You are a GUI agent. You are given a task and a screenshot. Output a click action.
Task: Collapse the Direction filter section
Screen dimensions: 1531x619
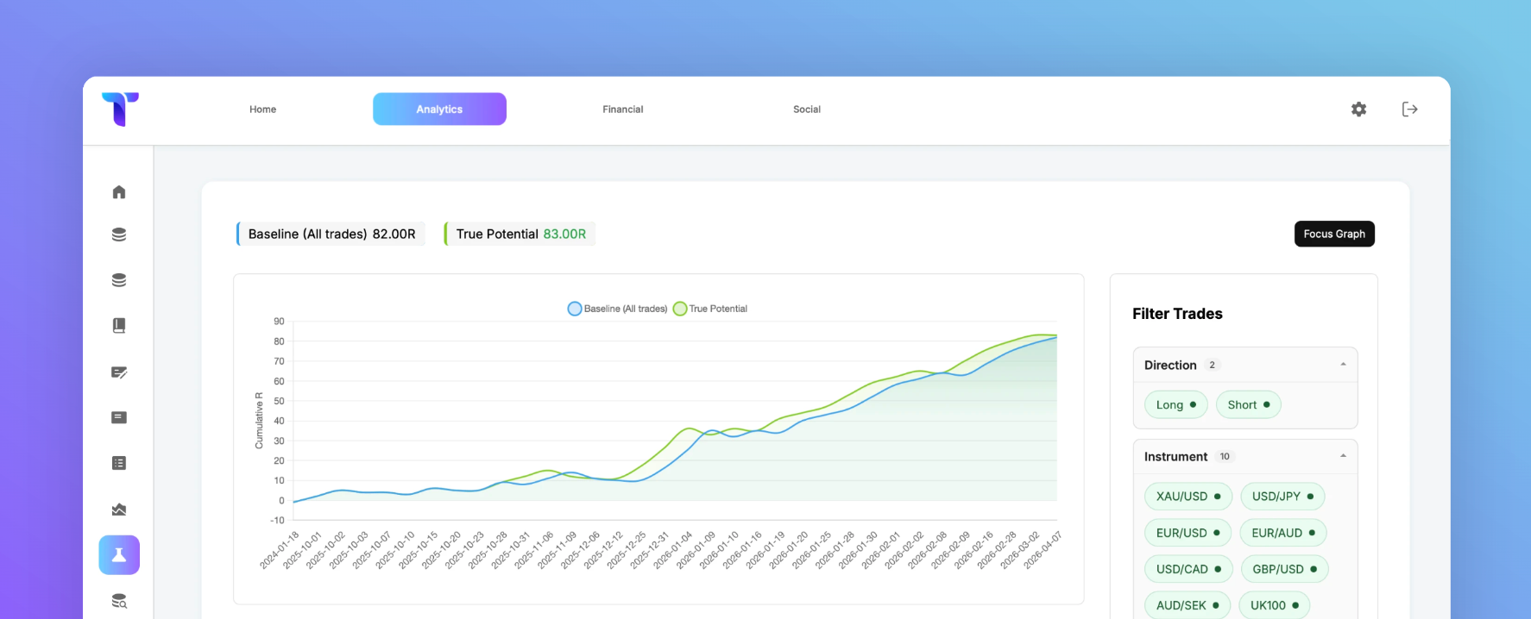coord(1343,365)
